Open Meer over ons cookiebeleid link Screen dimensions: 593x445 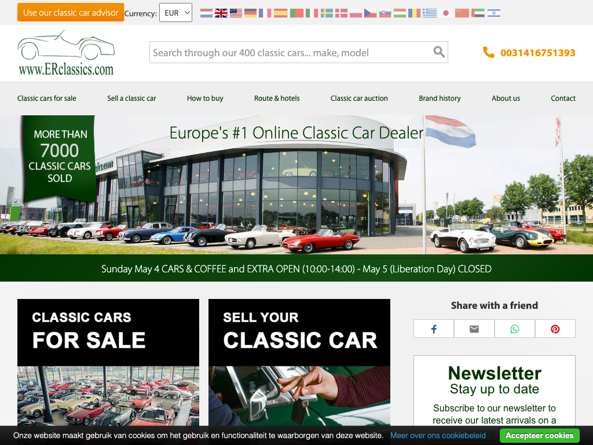[438, 435]
